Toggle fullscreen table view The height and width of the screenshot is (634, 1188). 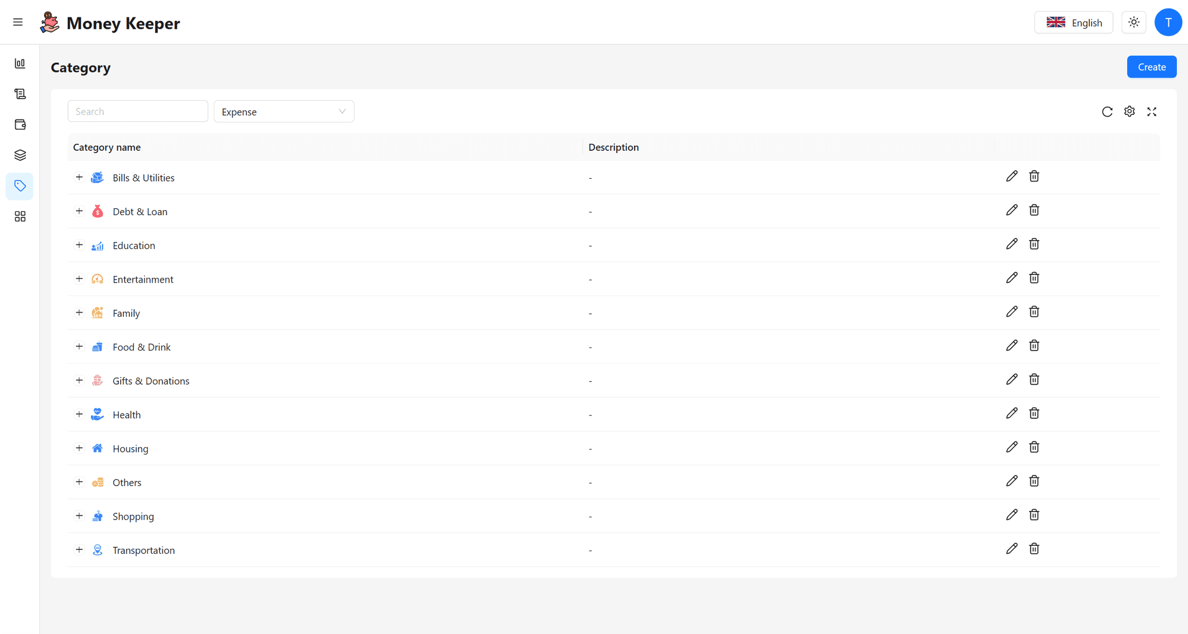pyautogui.click(x=1151, y=111)
